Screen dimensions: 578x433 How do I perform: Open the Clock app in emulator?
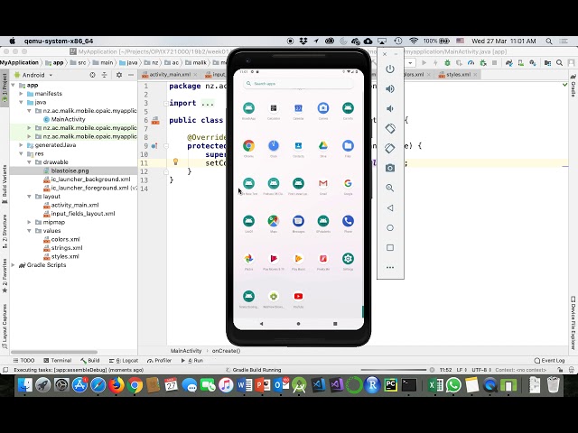274,146
